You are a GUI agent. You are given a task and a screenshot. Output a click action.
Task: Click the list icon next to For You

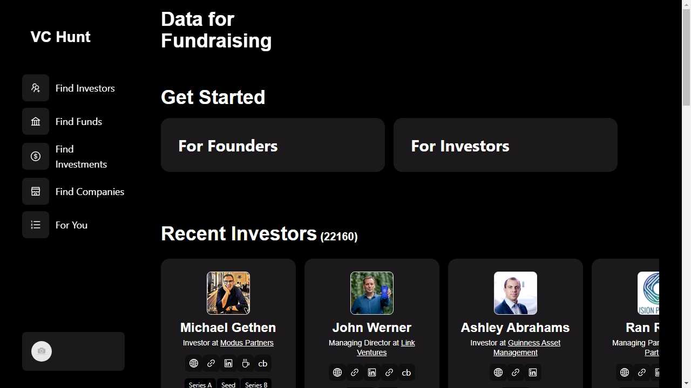(36, 225)
